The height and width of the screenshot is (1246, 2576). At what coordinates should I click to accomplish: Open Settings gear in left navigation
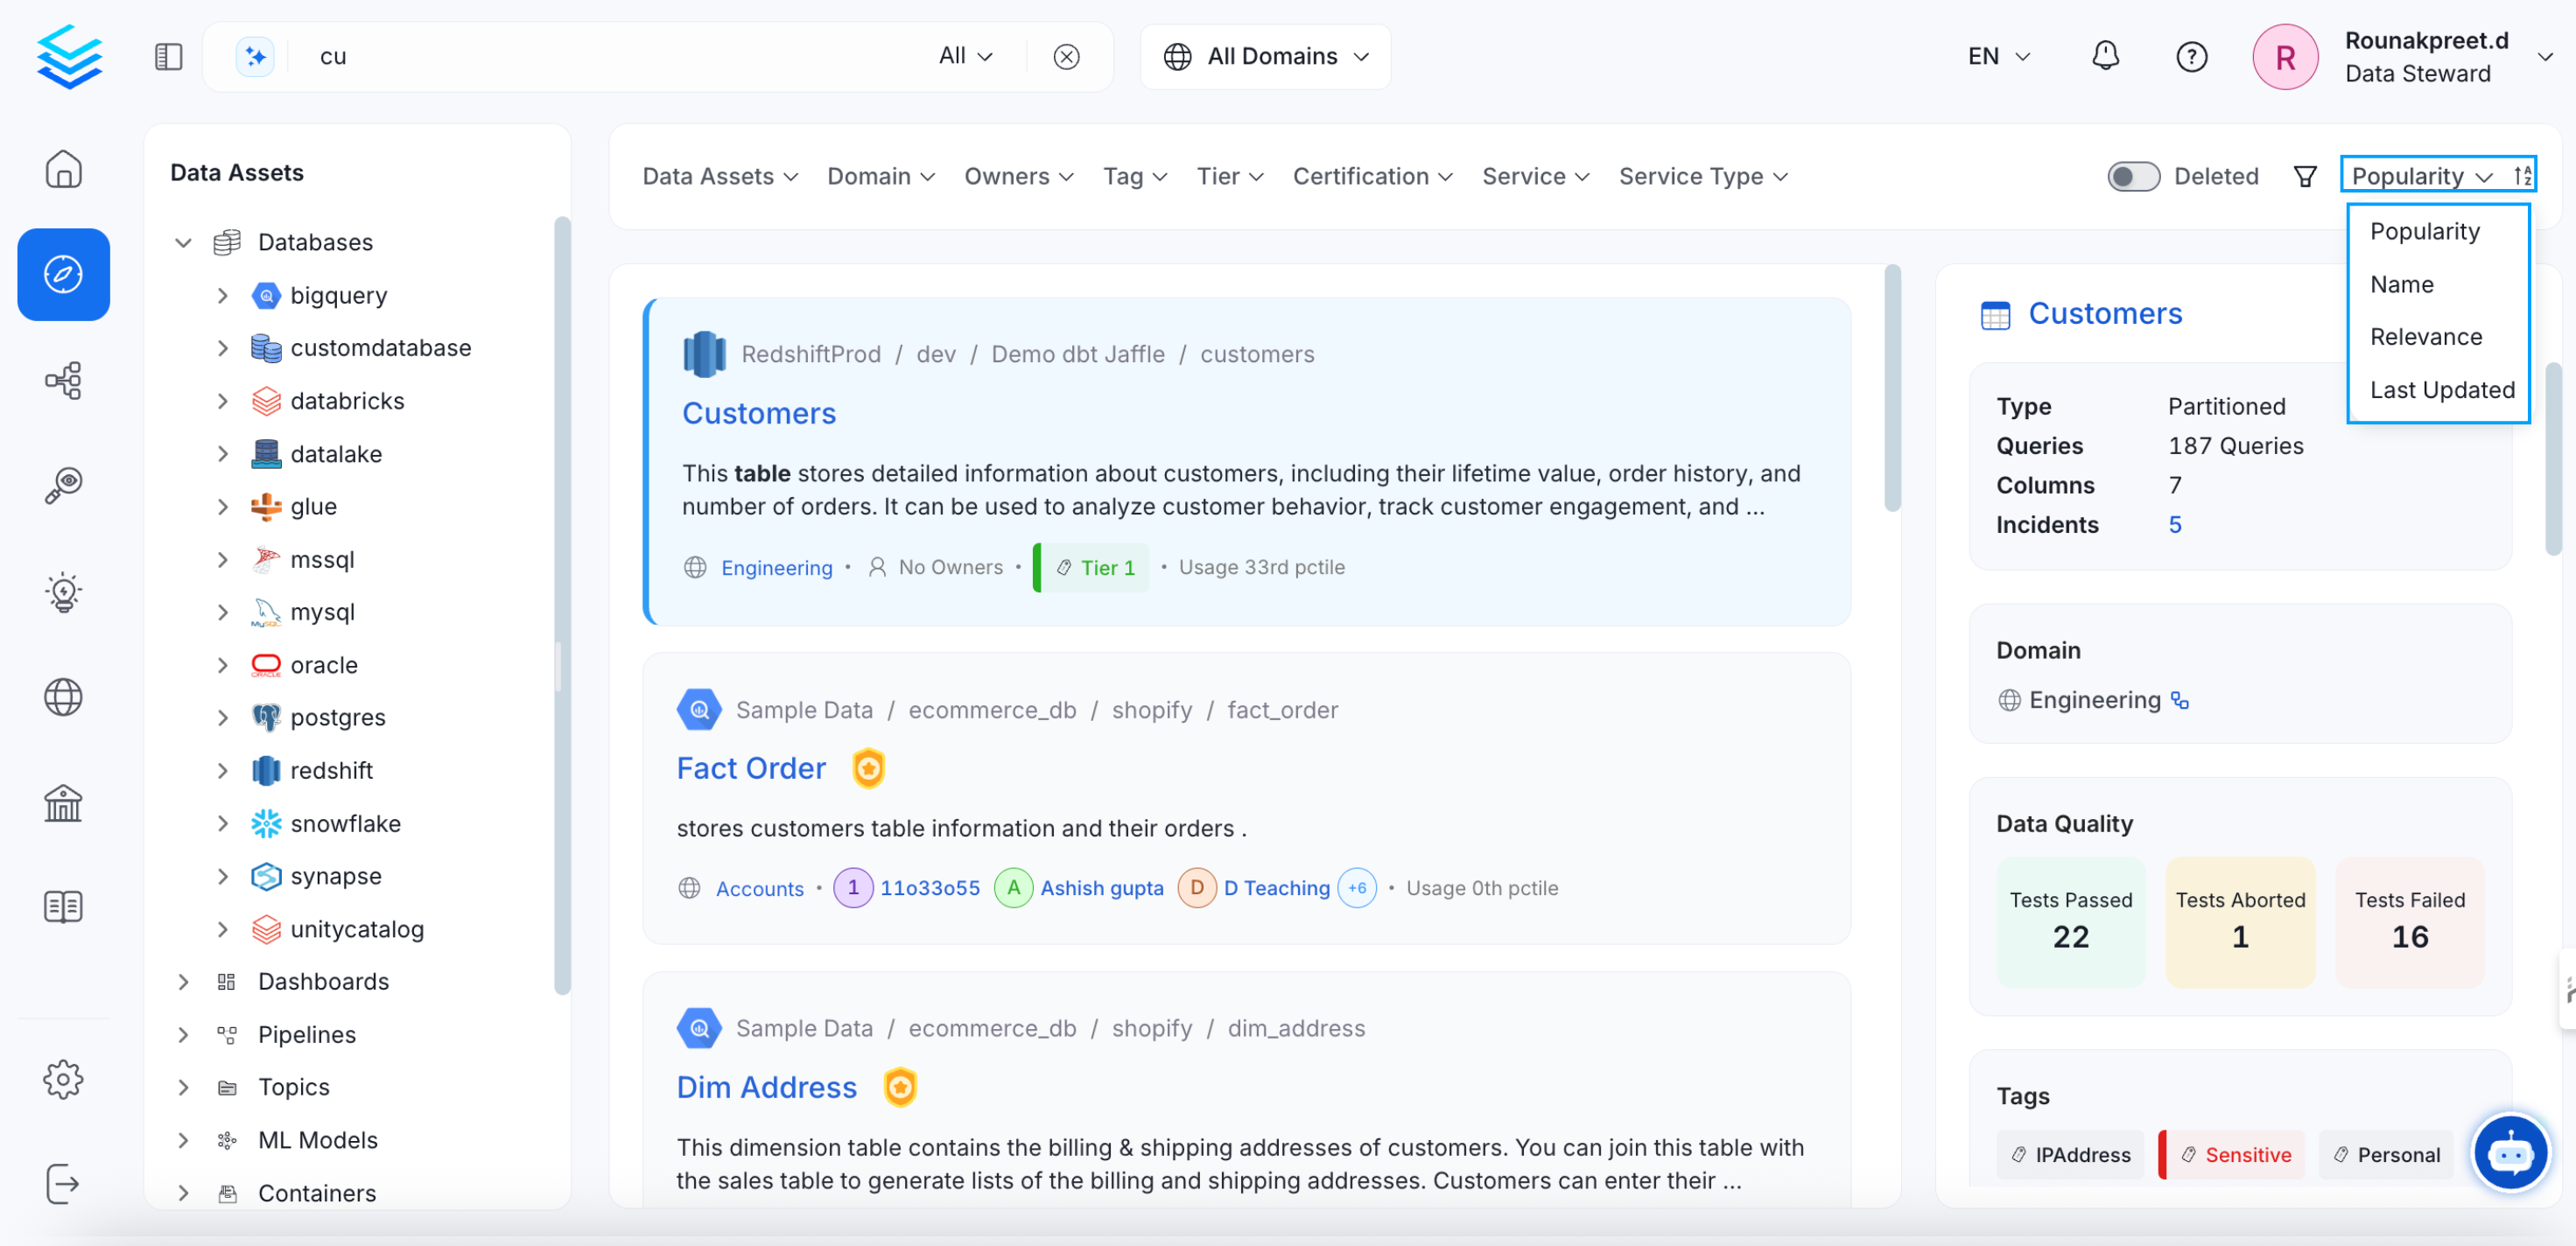(63, 1079)
